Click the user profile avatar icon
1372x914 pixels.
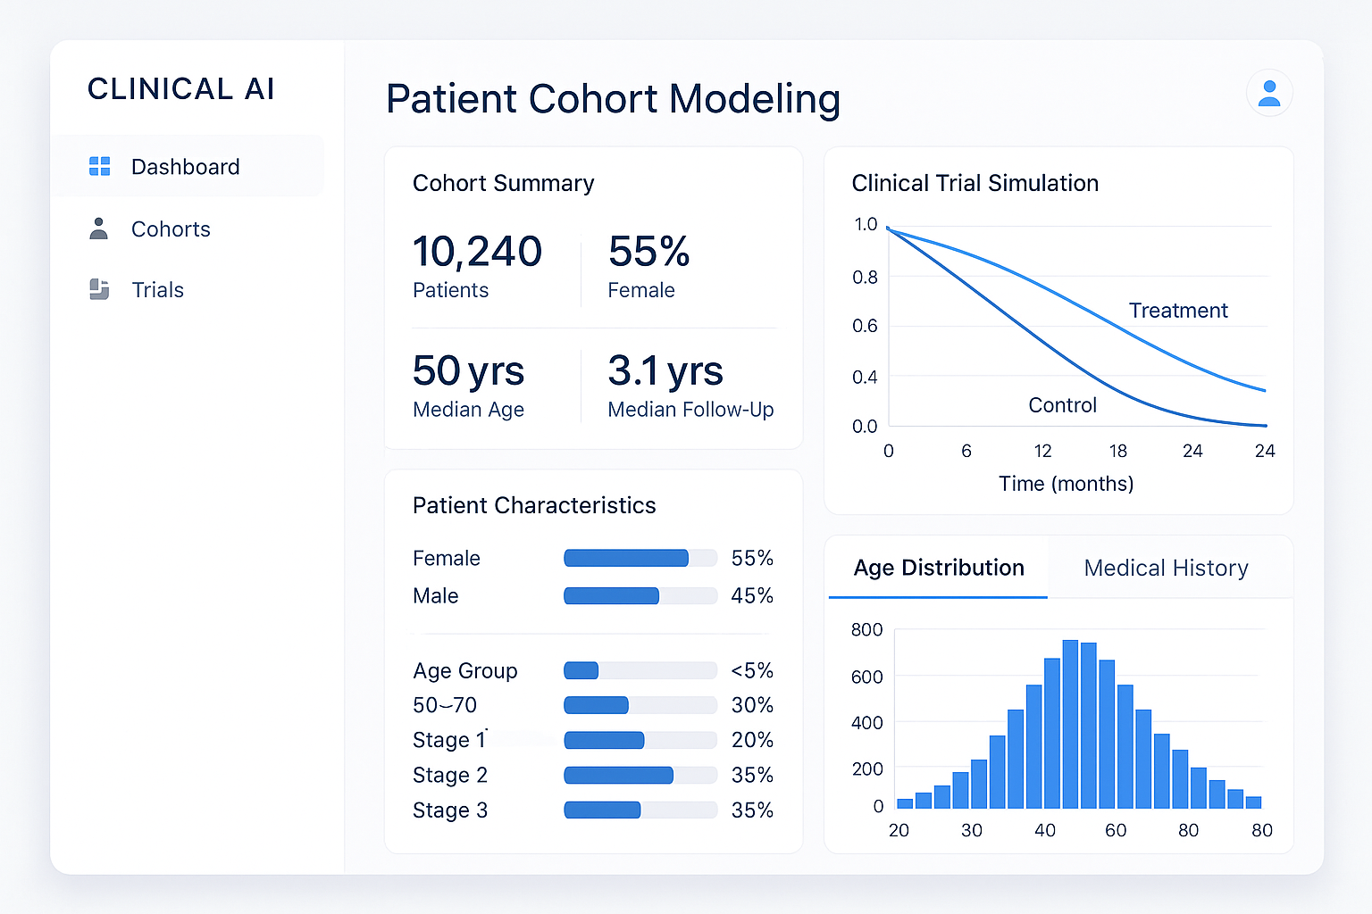tap(1269, 92)
